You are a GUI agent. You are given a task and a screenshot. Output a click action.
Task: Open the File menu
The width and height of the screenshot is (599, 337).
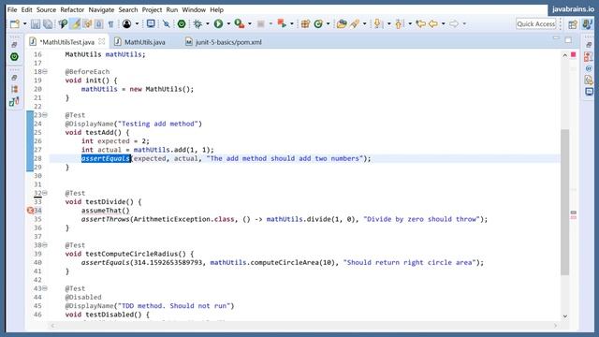[x=12, y=9]
